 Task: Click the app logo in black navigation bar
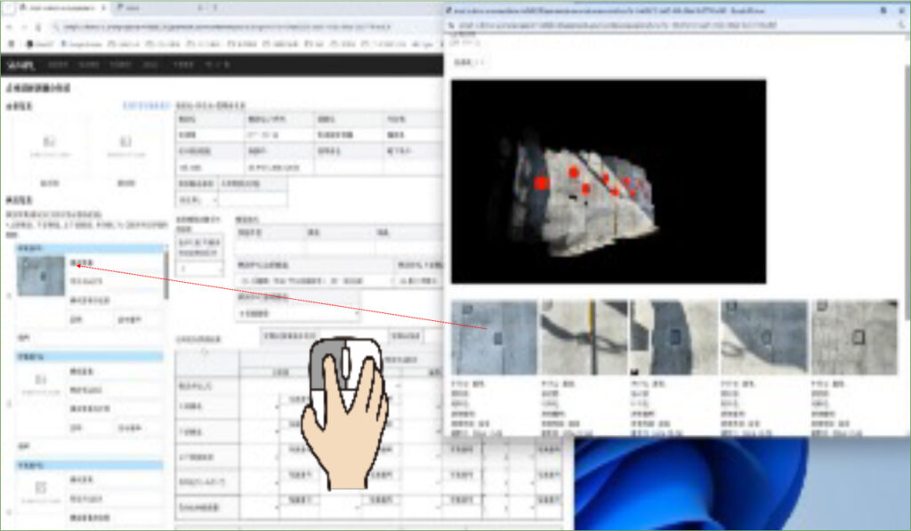pyautogui.click(x=20, y=65)
